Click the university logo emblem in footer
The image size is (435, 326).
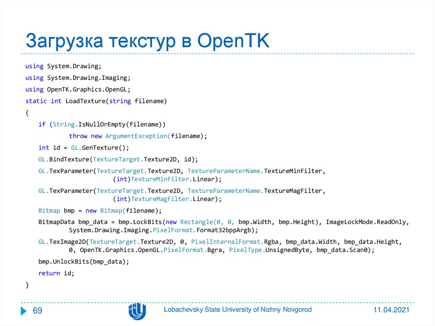137,311
